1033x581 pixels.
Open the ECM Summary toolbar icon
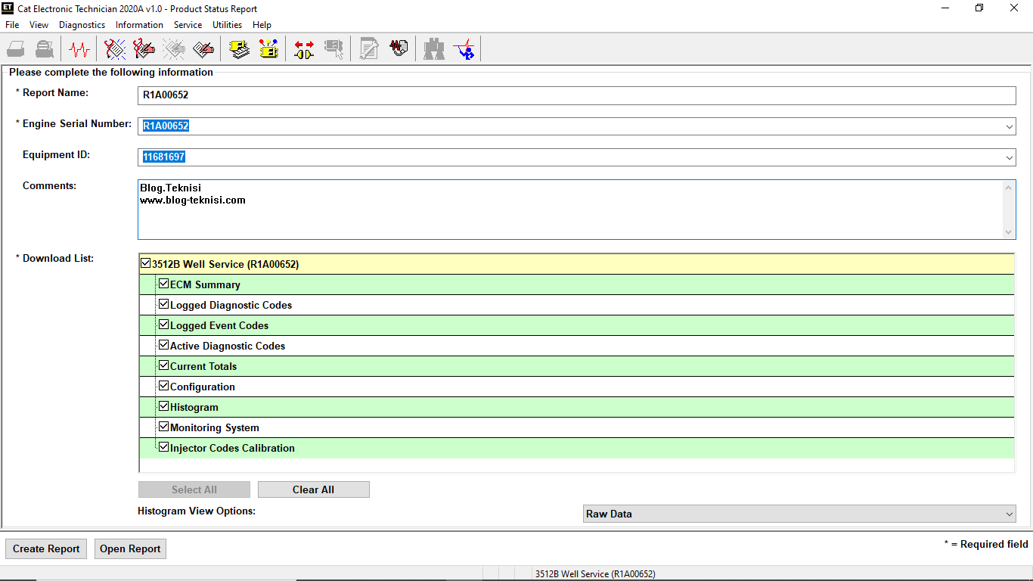coord(239,48)
